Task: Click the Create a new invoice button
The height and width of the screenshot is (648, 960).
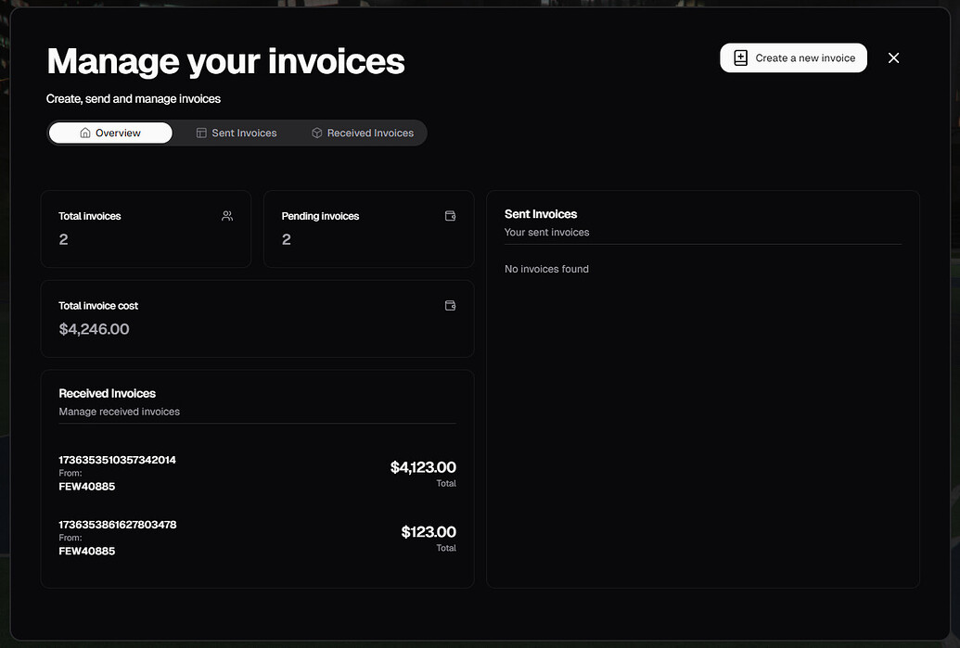Action: 793,57
